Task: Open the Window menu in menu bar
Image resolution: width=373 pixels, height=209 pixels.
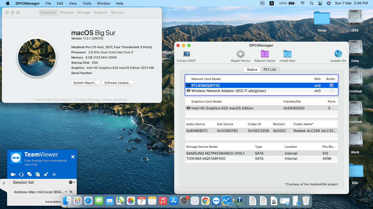Action: (103, 3)
